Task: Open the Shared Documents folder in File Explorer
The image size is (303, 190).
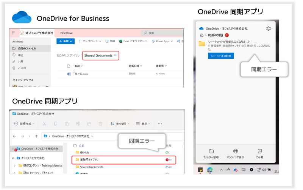Action: (x=92, y=167)
